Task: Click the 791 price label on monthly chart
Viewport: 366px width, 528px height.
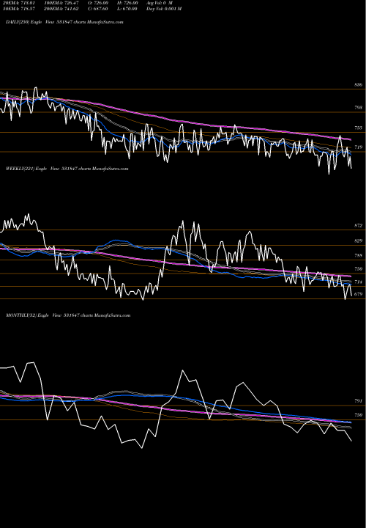Action: [x=358, y=401]
